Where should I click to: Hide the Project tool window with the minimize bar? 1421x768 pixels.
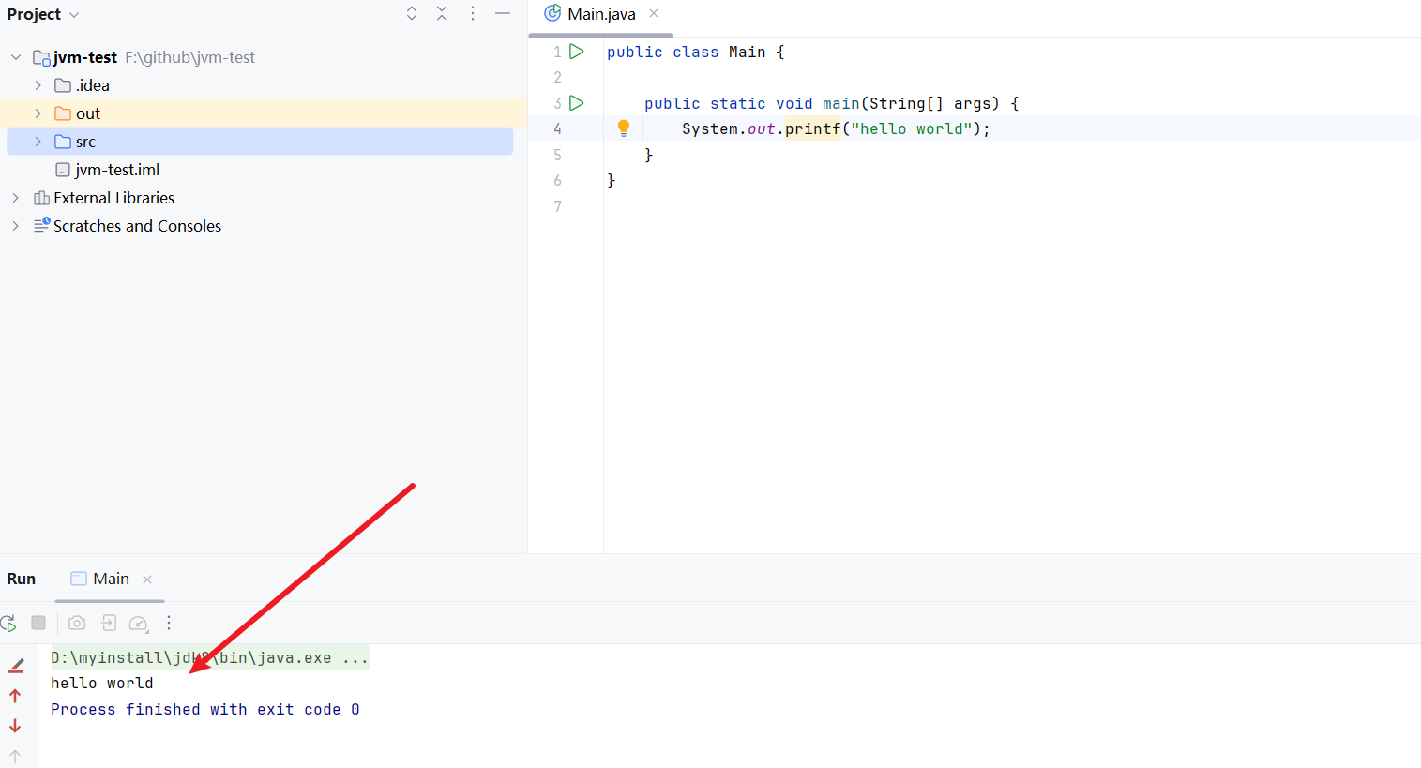(x=503, y=13)
